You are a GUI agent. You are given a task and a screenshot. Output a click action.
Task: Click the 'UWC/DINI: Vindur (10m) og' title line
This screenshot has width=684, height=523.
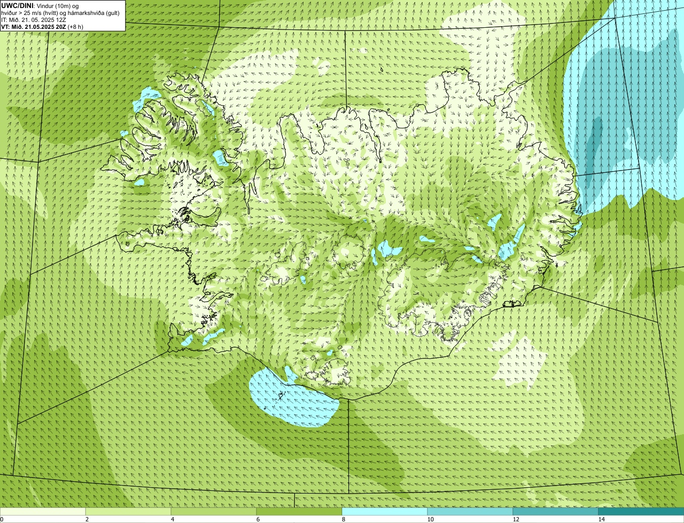(x=40, y=5)
